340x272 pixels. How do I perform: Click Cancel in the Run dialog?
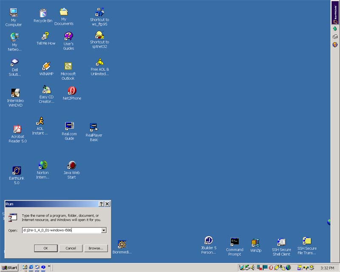71,248
